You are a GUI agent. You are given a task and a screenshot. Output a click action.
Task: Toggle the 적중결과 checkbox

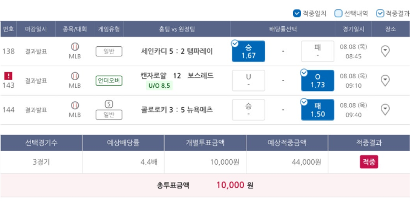[x=380, y=13]
